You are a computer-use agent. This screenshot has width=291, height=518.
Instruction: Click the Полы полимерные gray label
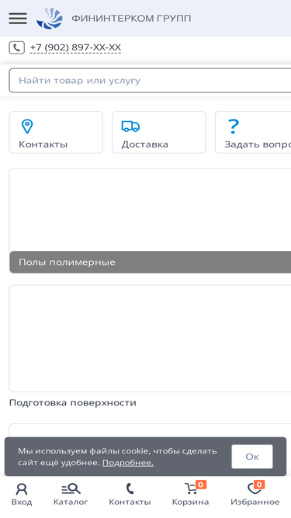click(x=151, y=262)
